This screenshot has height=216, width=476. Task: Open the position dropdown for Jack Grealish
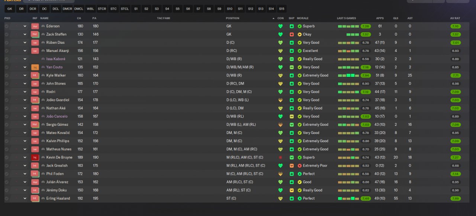click(x=25, y=166)
